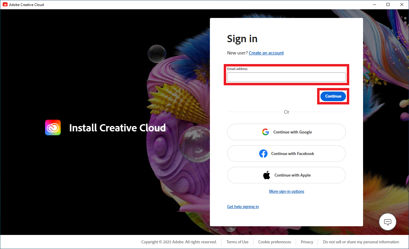Maximize the Adobe Creative Cloud window
This screenshot has width=409, height=249.
388,4
